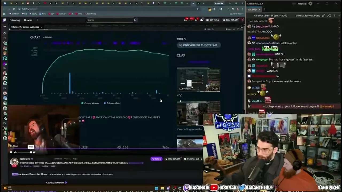This screenshot has height=192, width=342.
Task: Click the purple Follow button
Action: (x=157, y=159)
